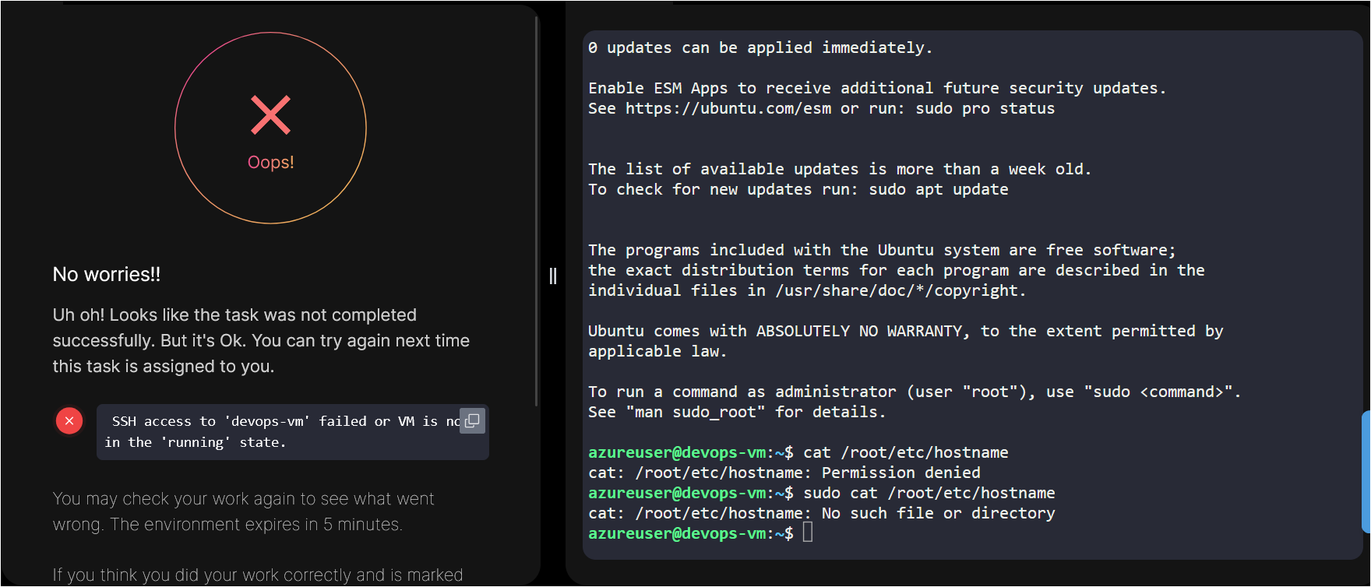The height and width of the screenshot is (587, 1371).
Task: Click the large red X failure icon
Action: (270, 114)
